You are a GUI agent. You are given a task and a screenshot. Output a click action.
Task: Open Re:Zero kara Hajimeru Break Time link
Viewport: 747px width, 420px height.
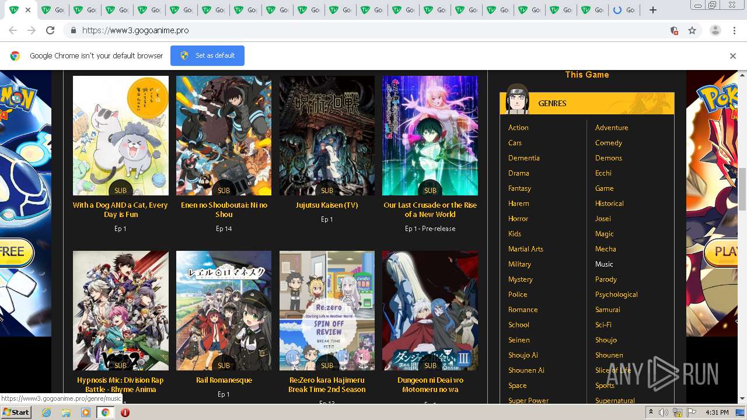(327, 385)
